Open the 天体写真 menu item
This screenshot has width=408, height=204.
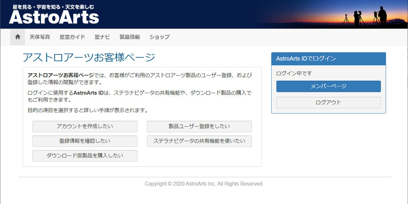[40, 37]
